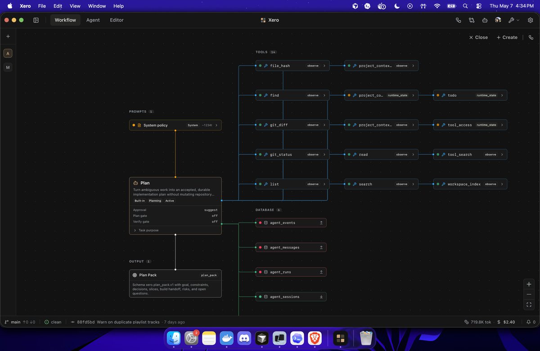Select the tool_search tool node
This screenshot has width=540, height=351.
tap(470, 155)
